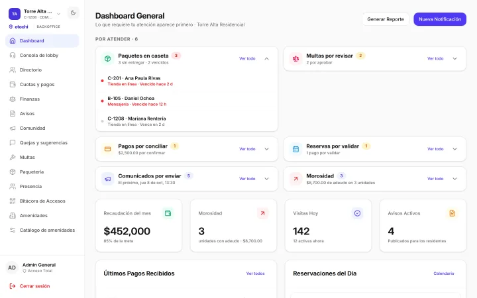Toggle dark mode moon icon
This screenshot has height=298, width=477.
(73, 13)
